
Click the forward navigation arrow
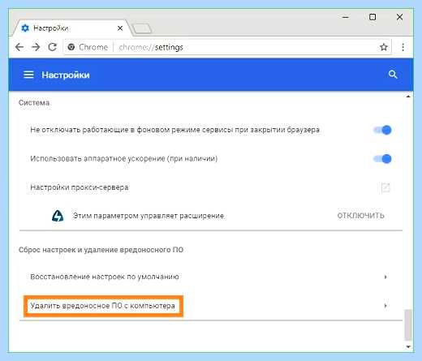point(36,47)
